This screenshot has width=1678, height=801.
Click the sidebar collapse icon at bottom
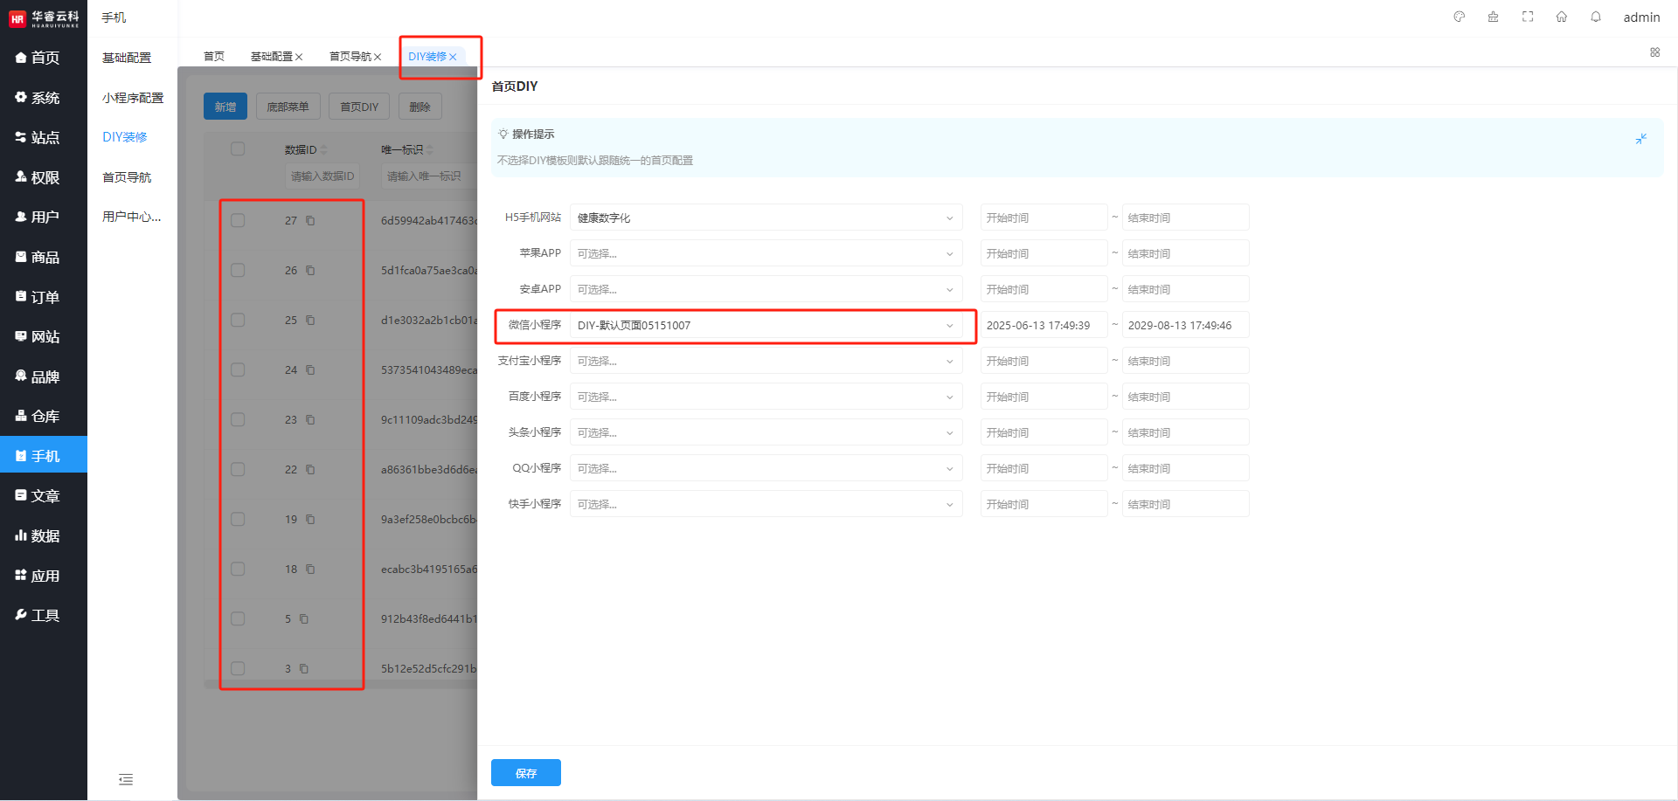[x=126, y=779]
